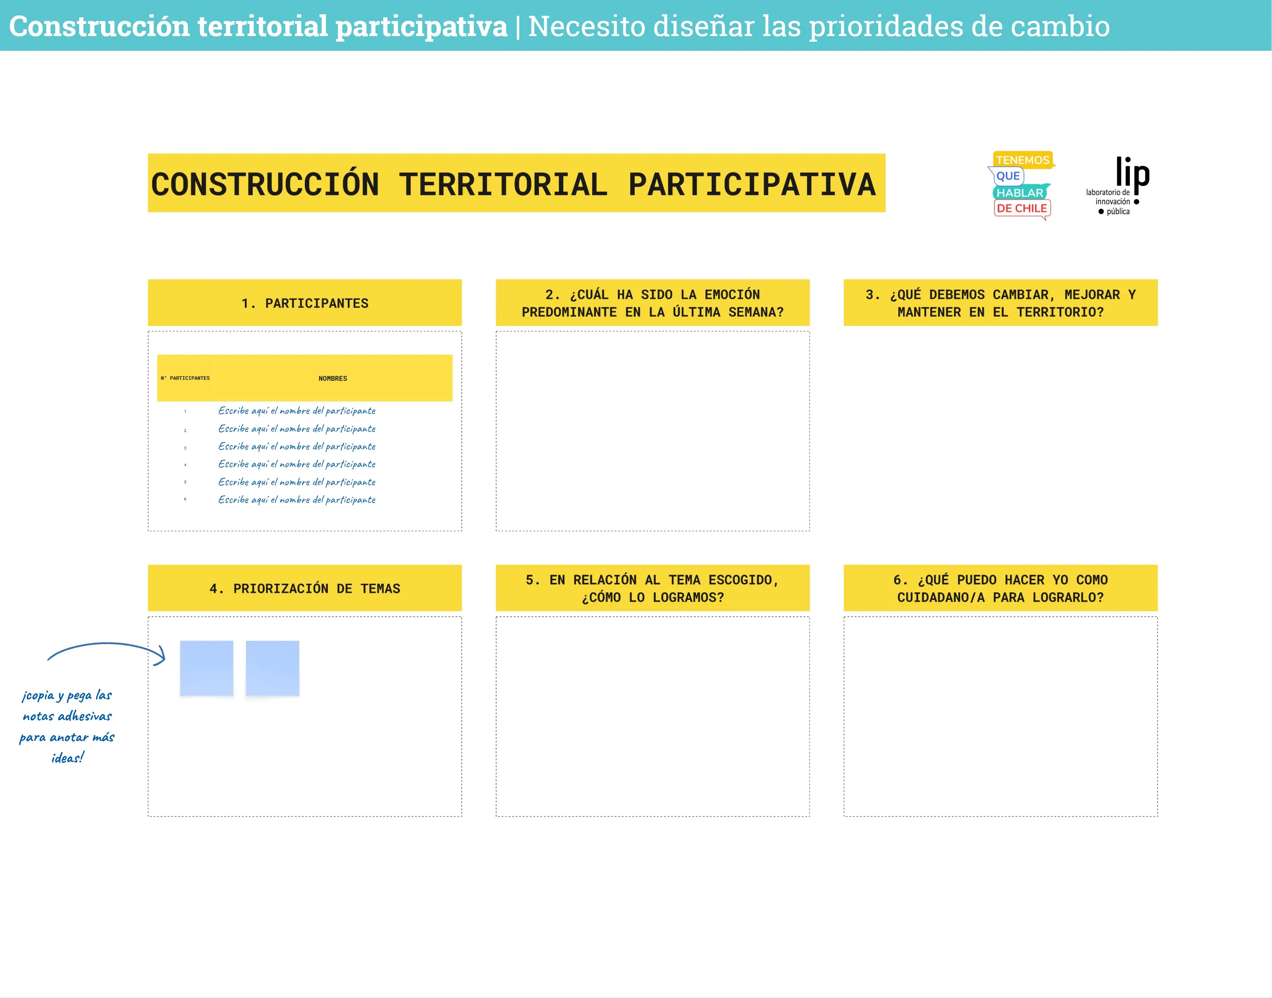Click the teal header bar at the top
Viewport: 1272px width, 998px height.
[636, 26]
